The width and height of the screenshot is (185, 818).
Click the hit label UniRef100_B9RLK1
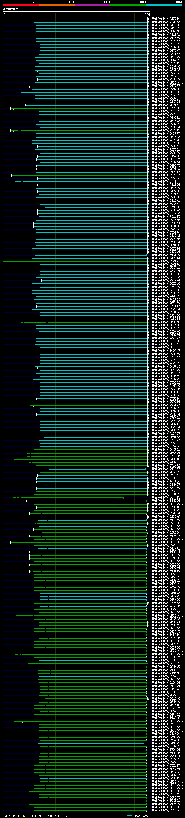point(166,546)
